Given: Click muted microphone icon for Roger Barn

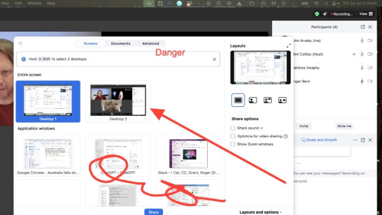Looking at the screenshot, I should [x=362, y=81].
